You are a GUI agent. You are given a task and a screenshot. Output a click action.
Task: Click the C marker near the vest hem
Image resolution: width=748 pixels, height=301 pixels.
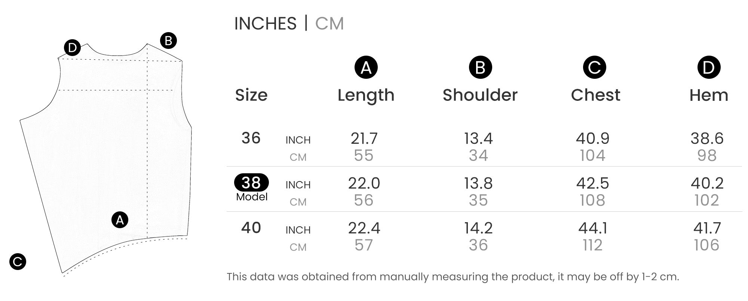click(18, 261)
